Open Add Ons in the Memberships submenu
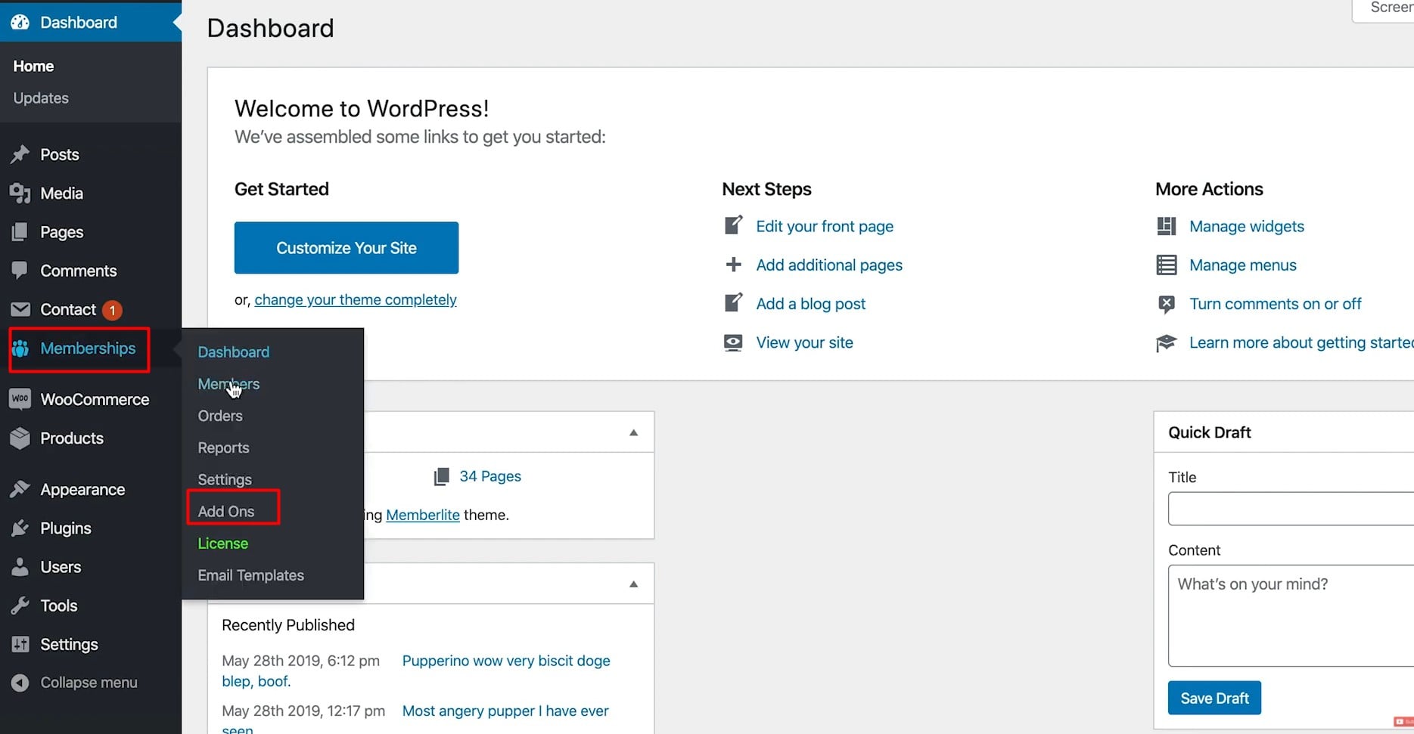 [x=226, y=511]
